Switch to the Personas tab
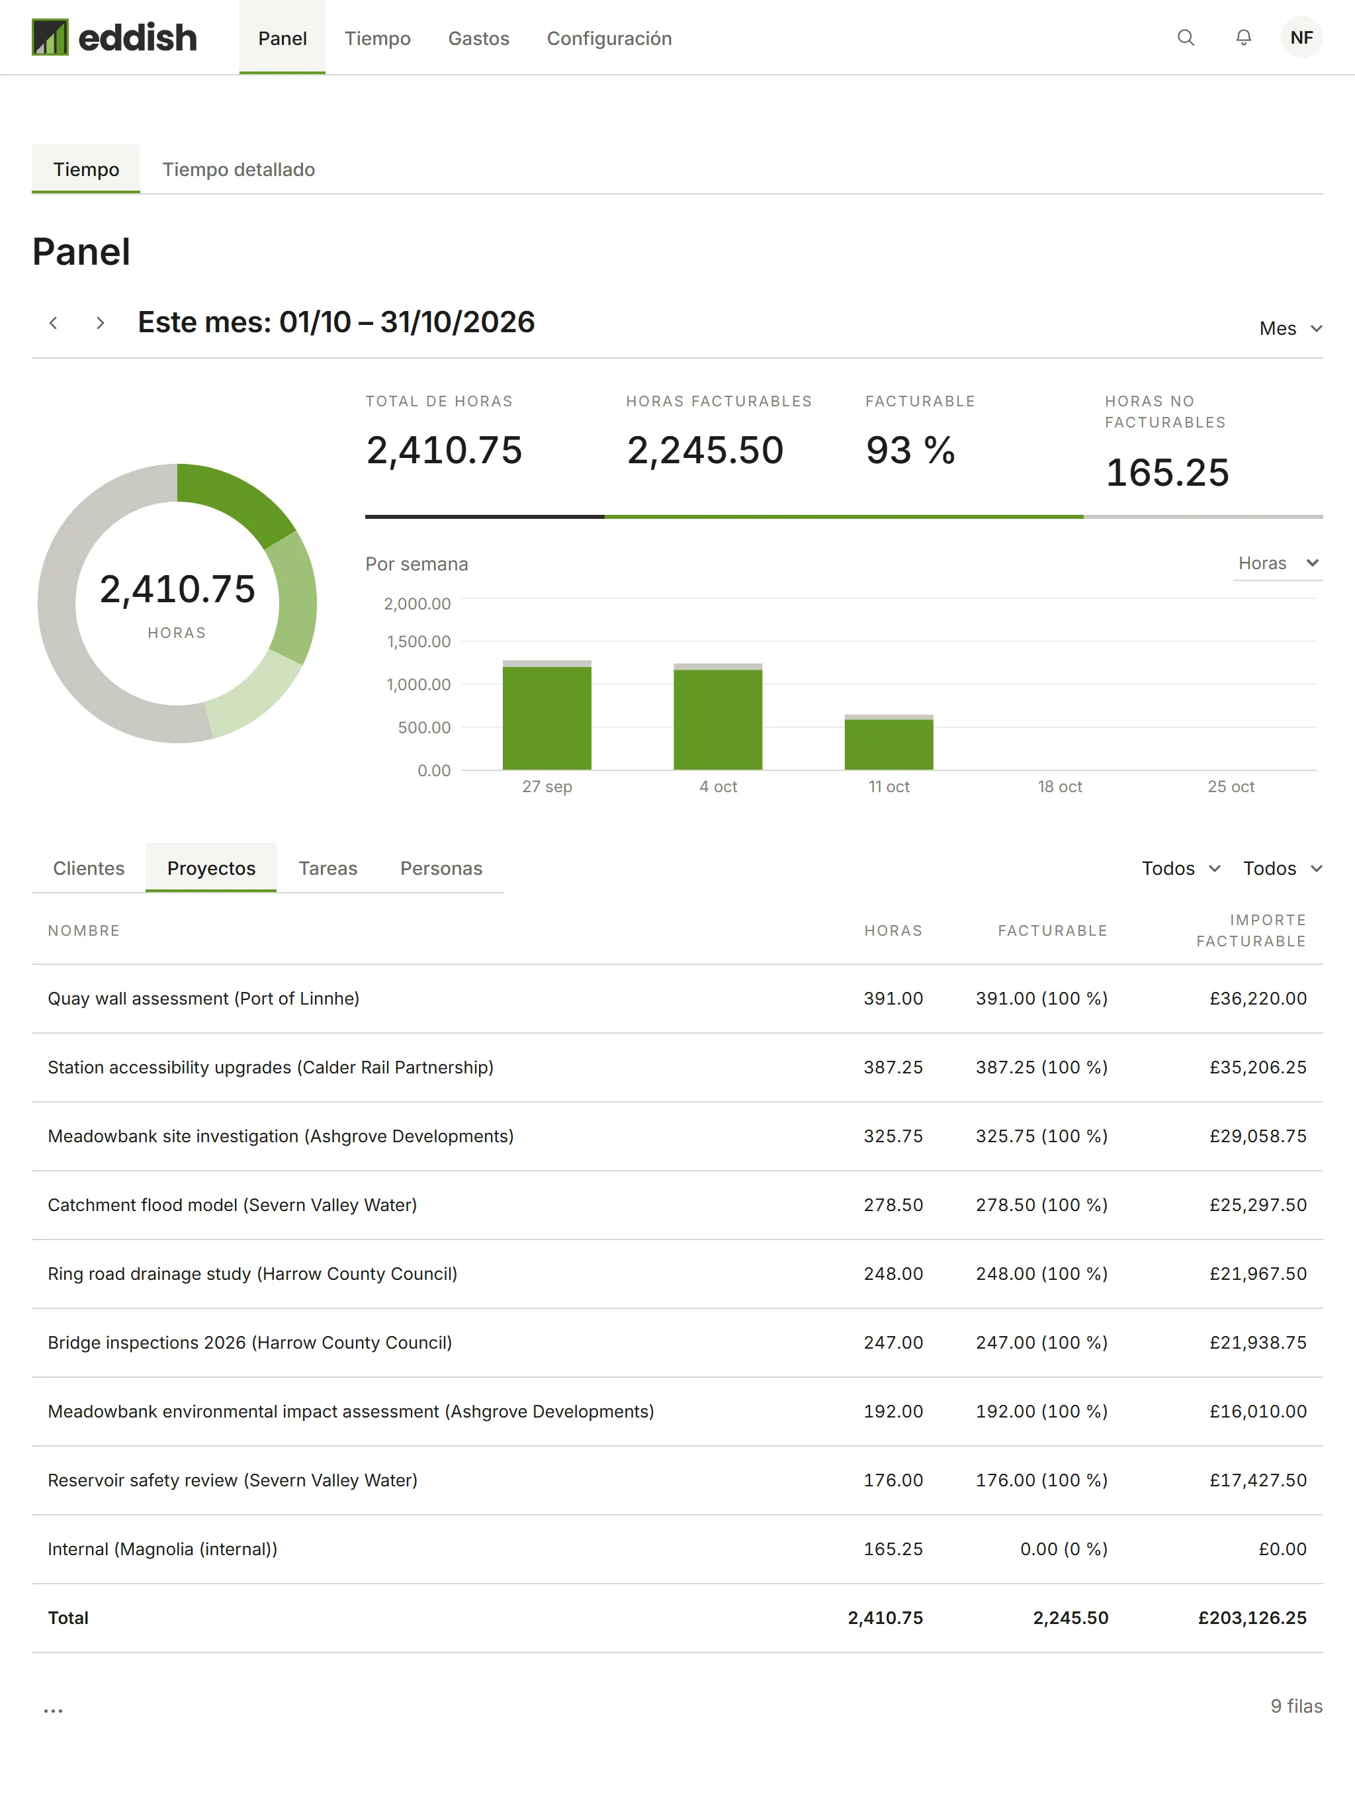Image resolution: width=1355 pixels, height=1804 pixels. click(x=441, y=868)
